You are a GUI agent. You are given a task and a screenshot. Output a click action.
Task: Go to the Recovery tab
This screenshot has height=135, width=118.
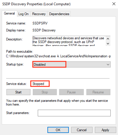pos(39,14)
